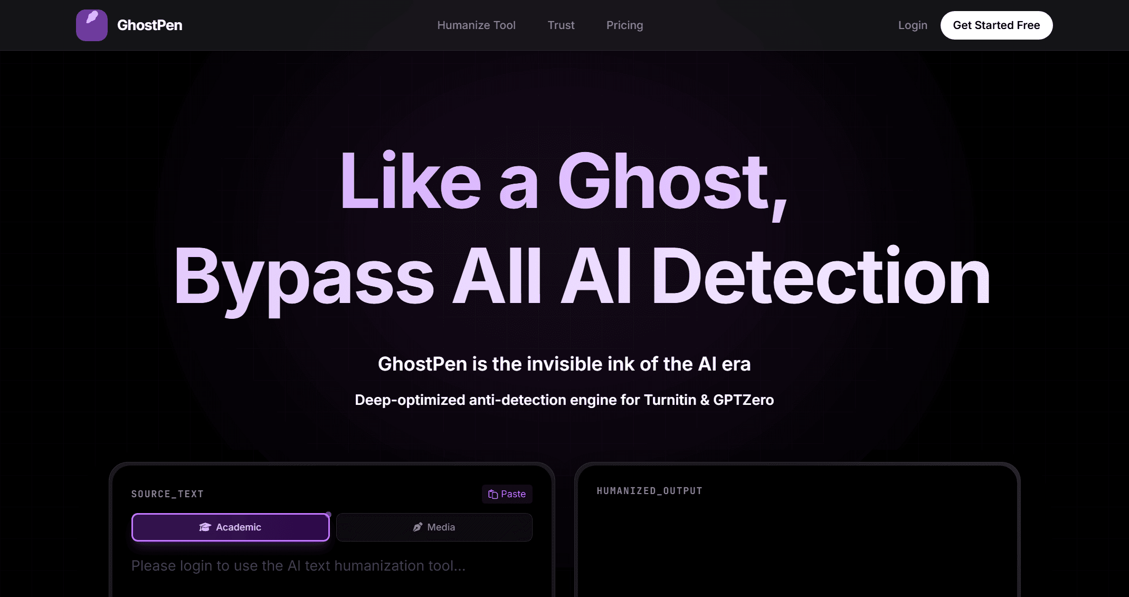Click the HUMANIZED_OUTPUT heading label
This screenshot has width=1129, height=597.
[649, 491]
